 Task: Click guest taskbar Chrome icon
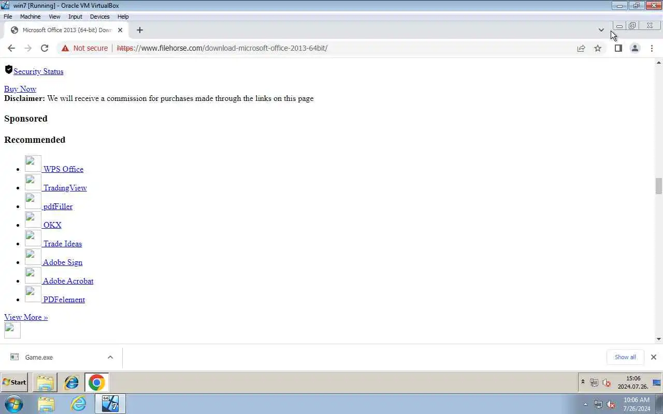click(96, 382)
